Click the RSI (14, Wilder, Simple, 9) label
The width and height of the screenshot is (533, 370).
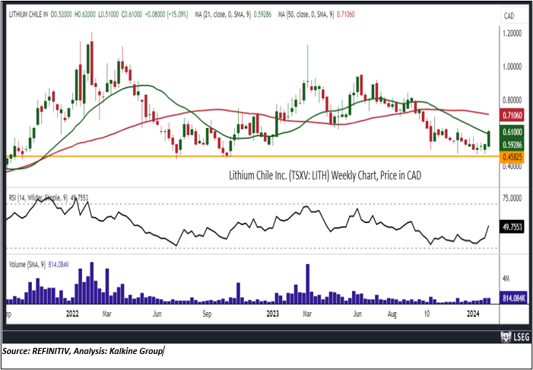click(x=39, y=196)
